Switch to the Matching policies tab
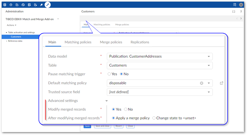The height and width of the screenshot is (135, 247). point(78,42)
